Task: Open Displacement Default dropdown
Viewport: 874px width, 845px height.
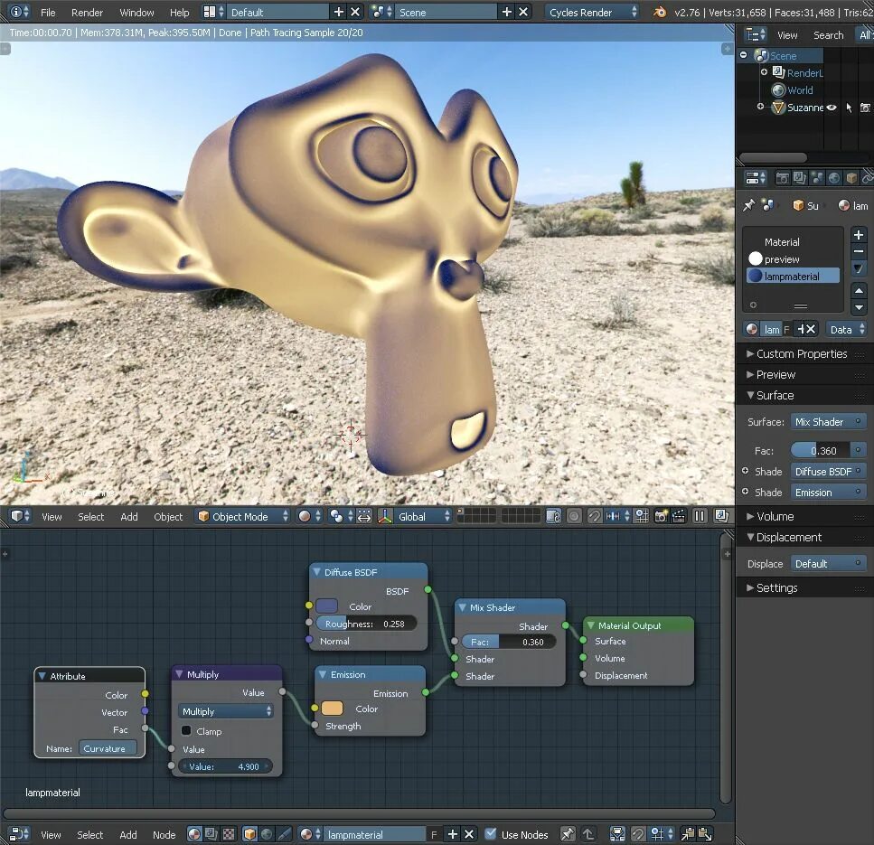Action: pyautogui.click(x=828, y=564)
